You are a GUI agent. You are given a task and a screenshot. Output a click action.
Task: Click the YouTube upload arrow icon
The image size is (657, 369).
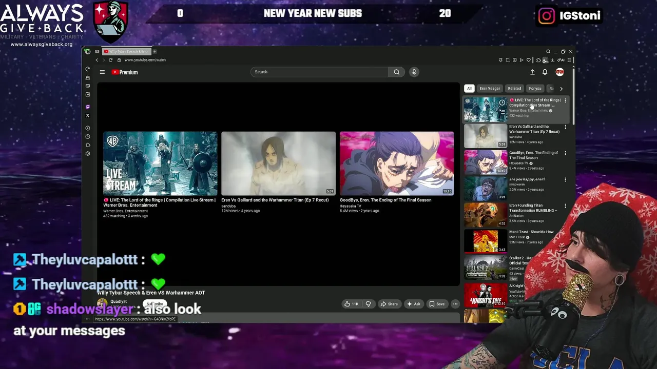click(532, 72)
